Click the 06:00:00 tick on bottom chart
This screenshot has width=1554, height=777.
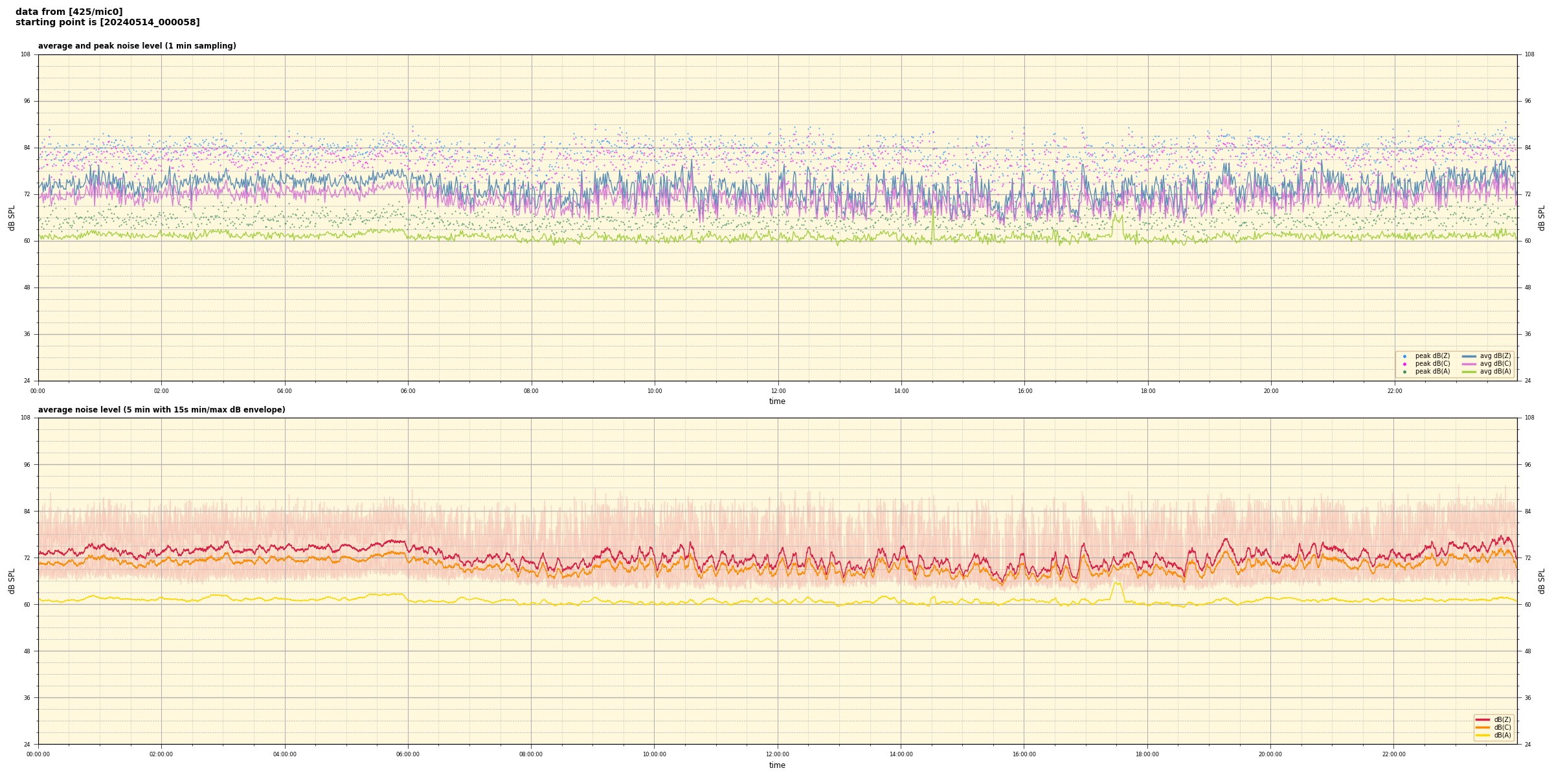coord(407,754)
